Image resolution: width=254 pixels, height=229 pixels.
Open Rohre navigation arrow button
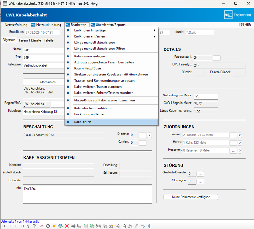click(x=240, y=143)
